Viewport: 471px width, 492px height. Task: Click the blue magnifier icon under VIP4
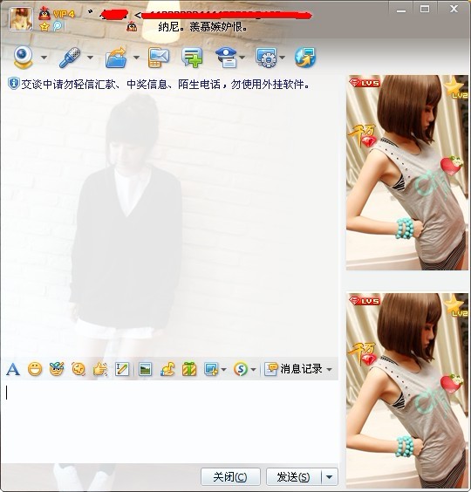pyautogui.click(x=58, y=26)
